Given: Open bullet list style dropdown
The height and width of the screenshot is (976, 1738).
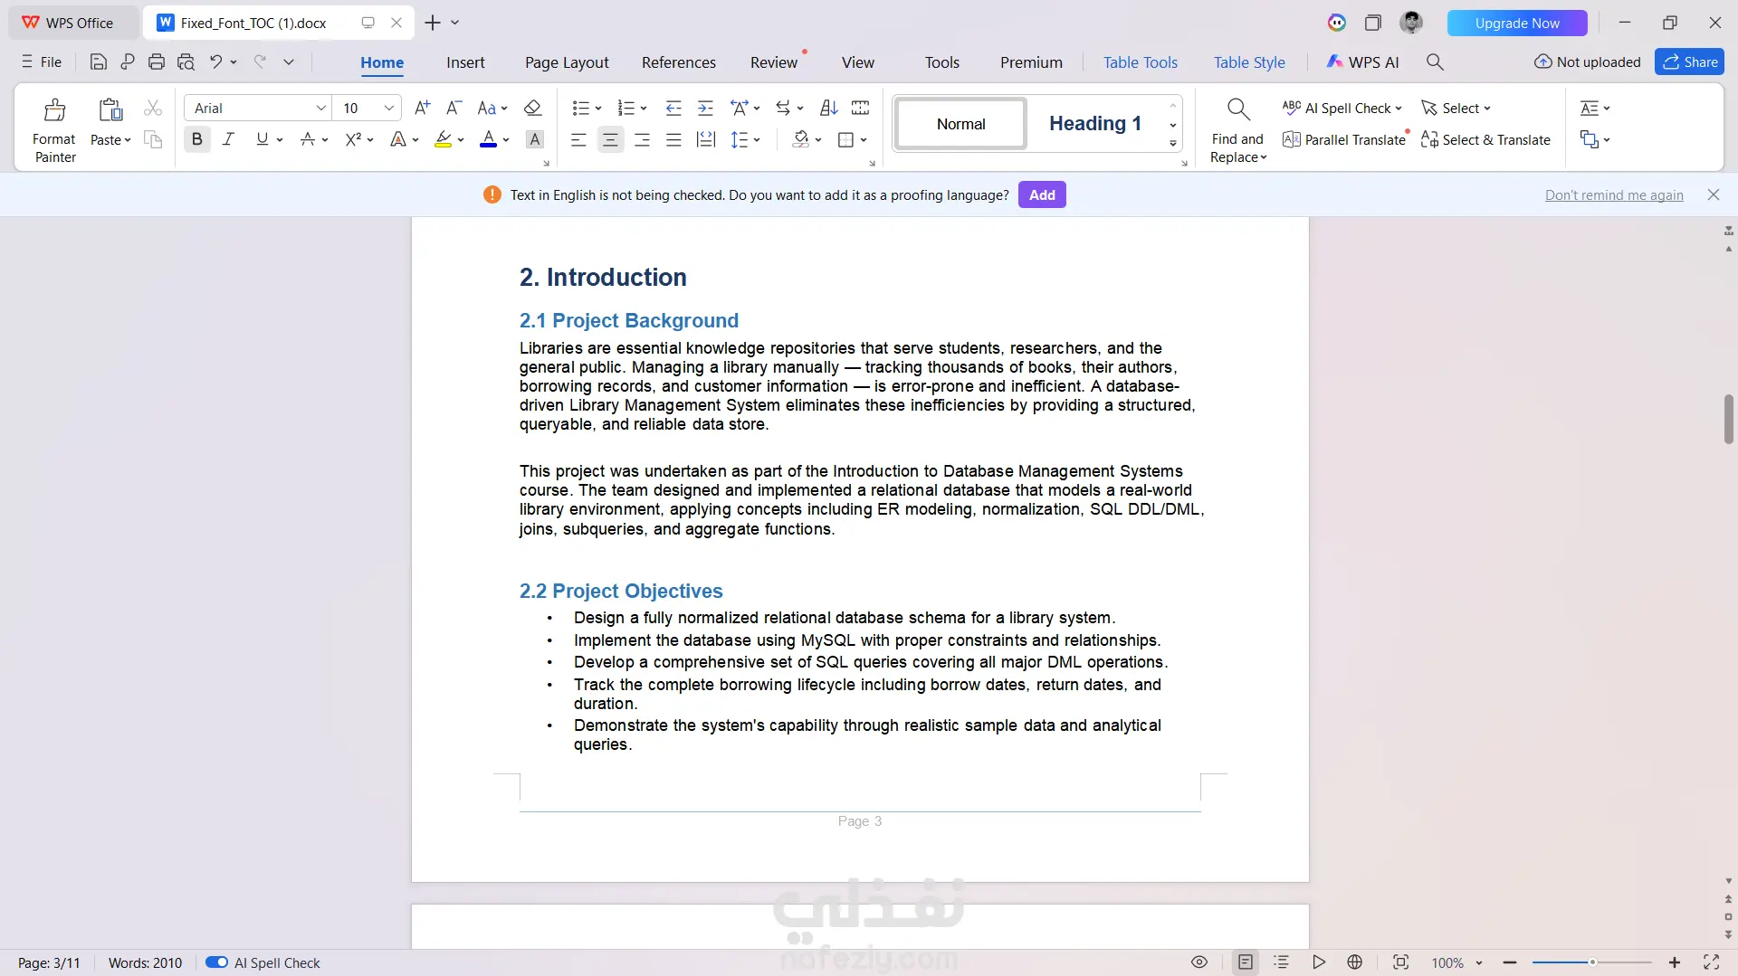Looking at the screenshot, I should [x=598, y=109].
